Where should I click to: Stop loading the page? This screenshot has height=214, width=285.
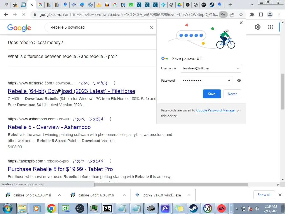24,14
